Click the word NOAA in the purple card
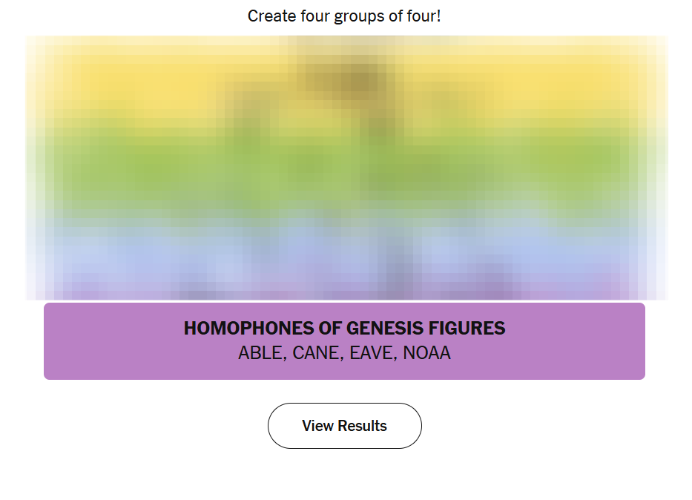Screen dimensions: 692x500 pos(426,353)
